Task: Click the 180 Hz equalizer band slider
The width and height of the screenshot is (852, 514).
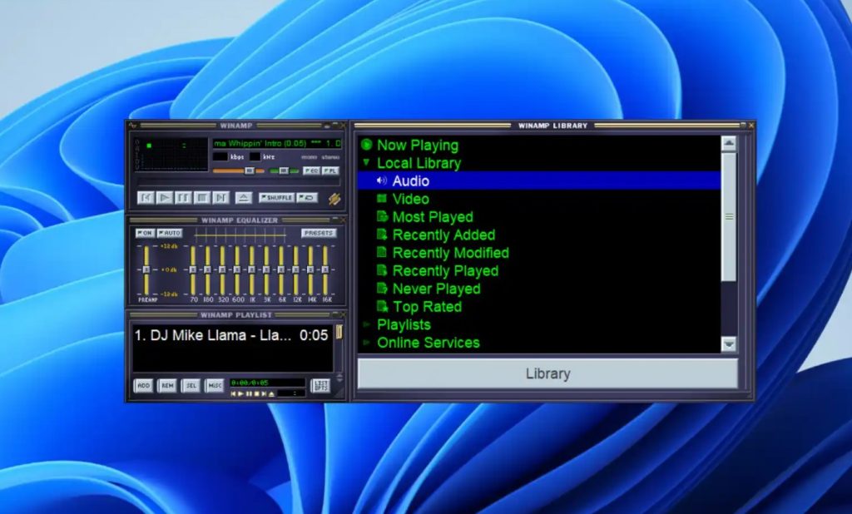Action: coord(207,270)
